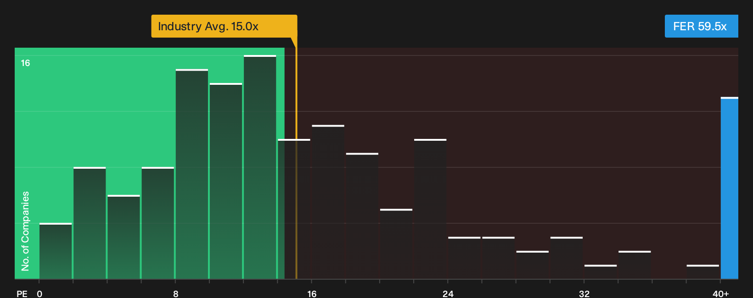Click the bar for PE 30-32
Viewport: 753px width, 298px height.
coord(567,258)
